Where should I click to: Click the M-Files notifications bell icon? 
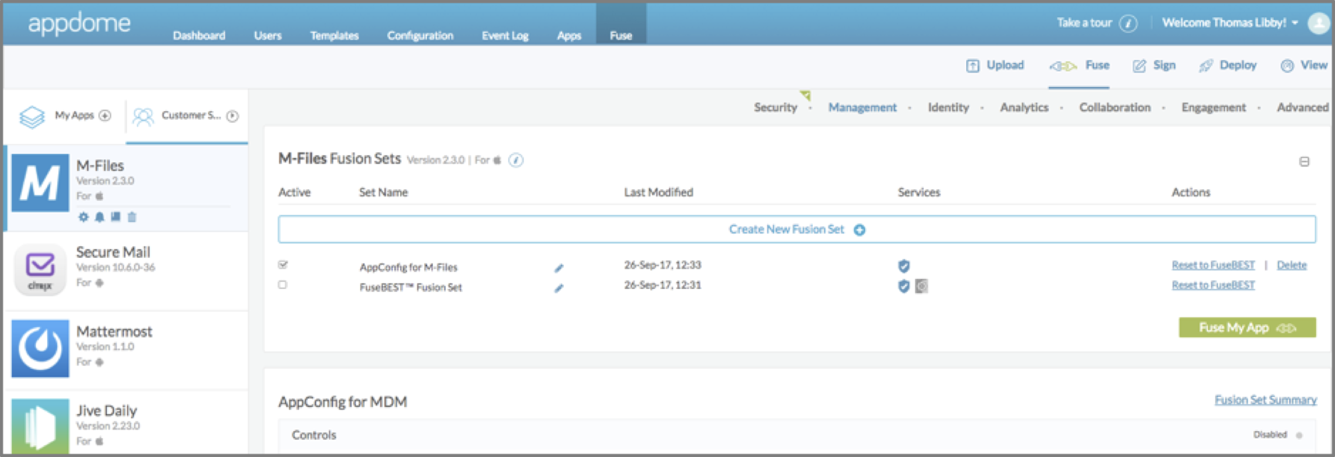pos(99,217)
